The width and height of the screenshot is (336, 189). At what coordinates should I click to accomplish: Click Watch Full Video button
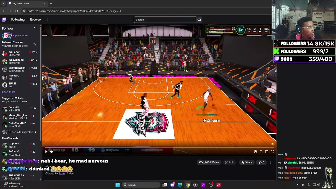[x=209, y=162]
